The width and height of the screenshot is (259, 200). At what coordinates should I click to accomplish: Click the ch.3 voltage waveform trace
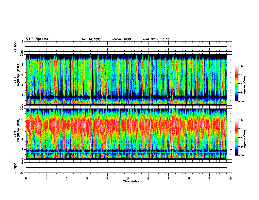point(126,168)
